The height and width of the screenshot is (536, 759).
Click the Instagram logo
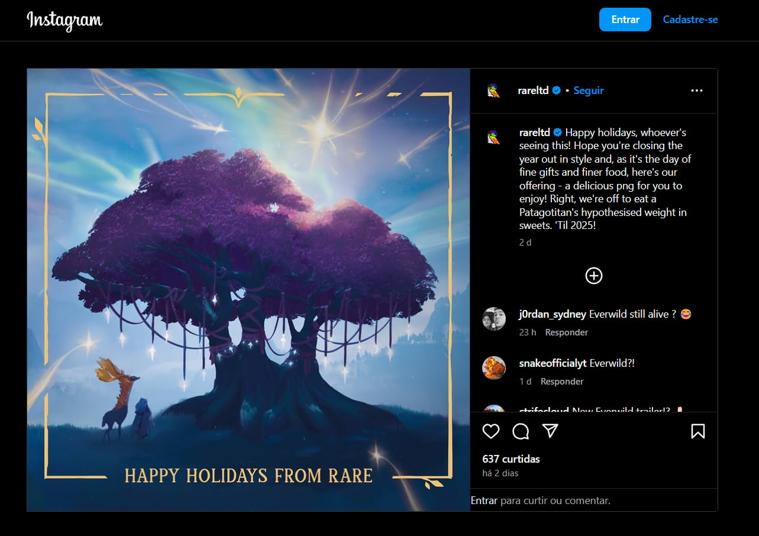tap(64, 20)
